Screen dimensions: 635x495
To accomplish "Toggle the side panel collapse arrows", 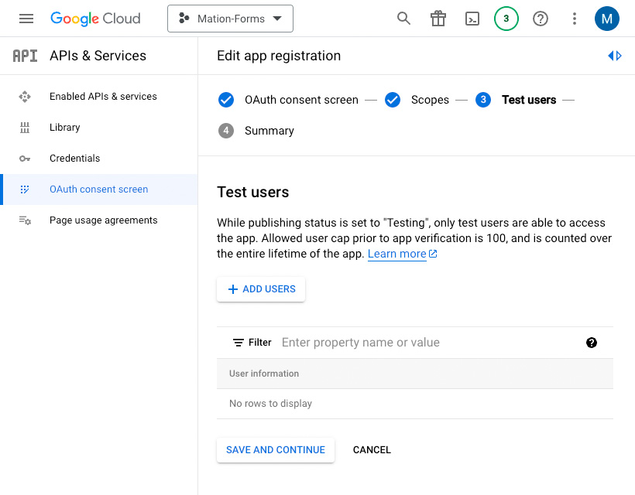I will [615, 56].
